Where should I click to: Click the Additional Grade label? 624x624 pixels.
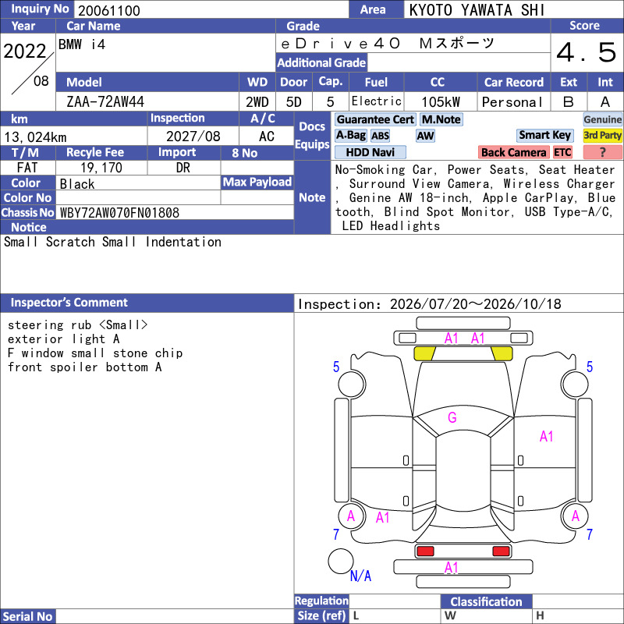[x=321, y=62]
